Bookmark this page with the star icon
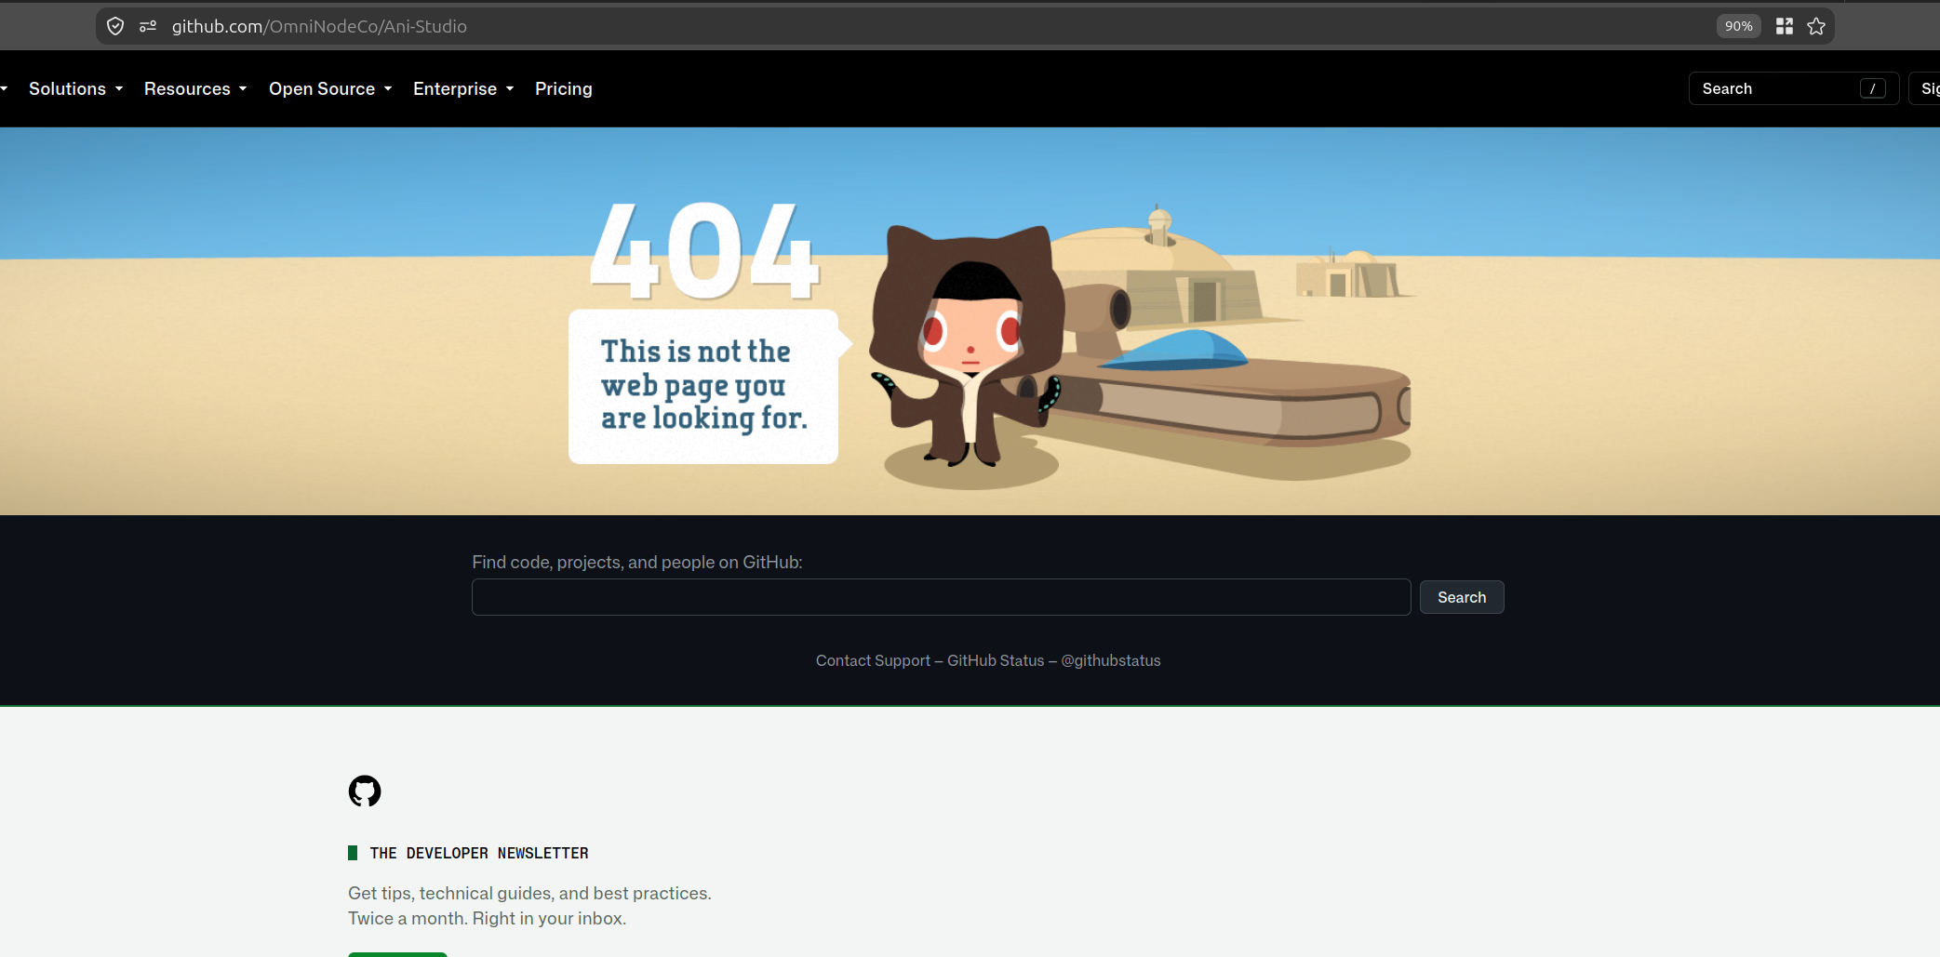This screenshot has height=957, width=1940. pos(1816,26)
